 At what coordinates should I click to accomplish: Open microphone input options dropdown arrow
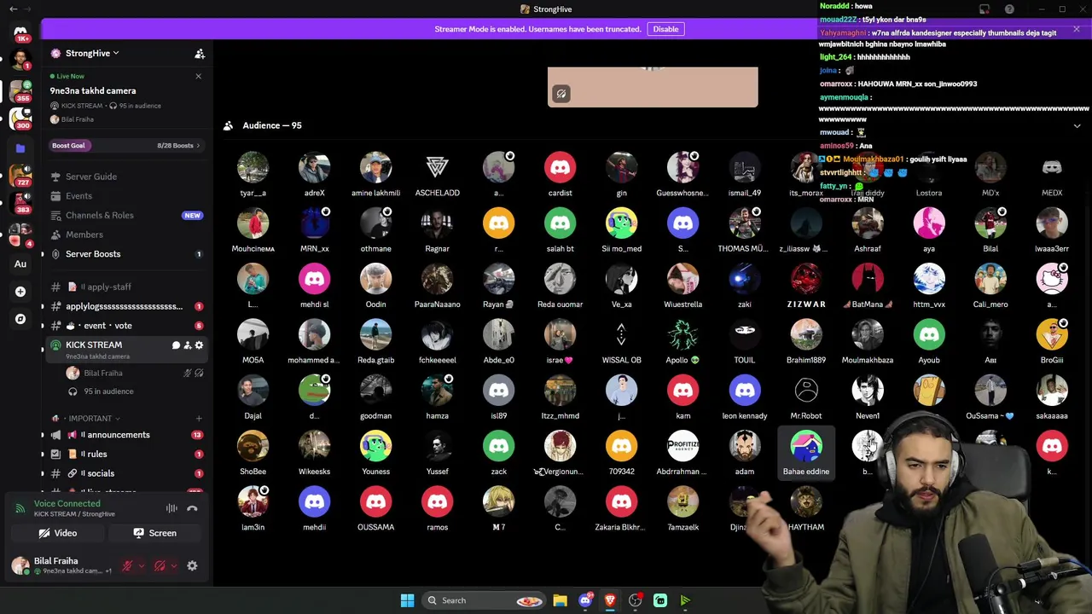tap(141, 565)
